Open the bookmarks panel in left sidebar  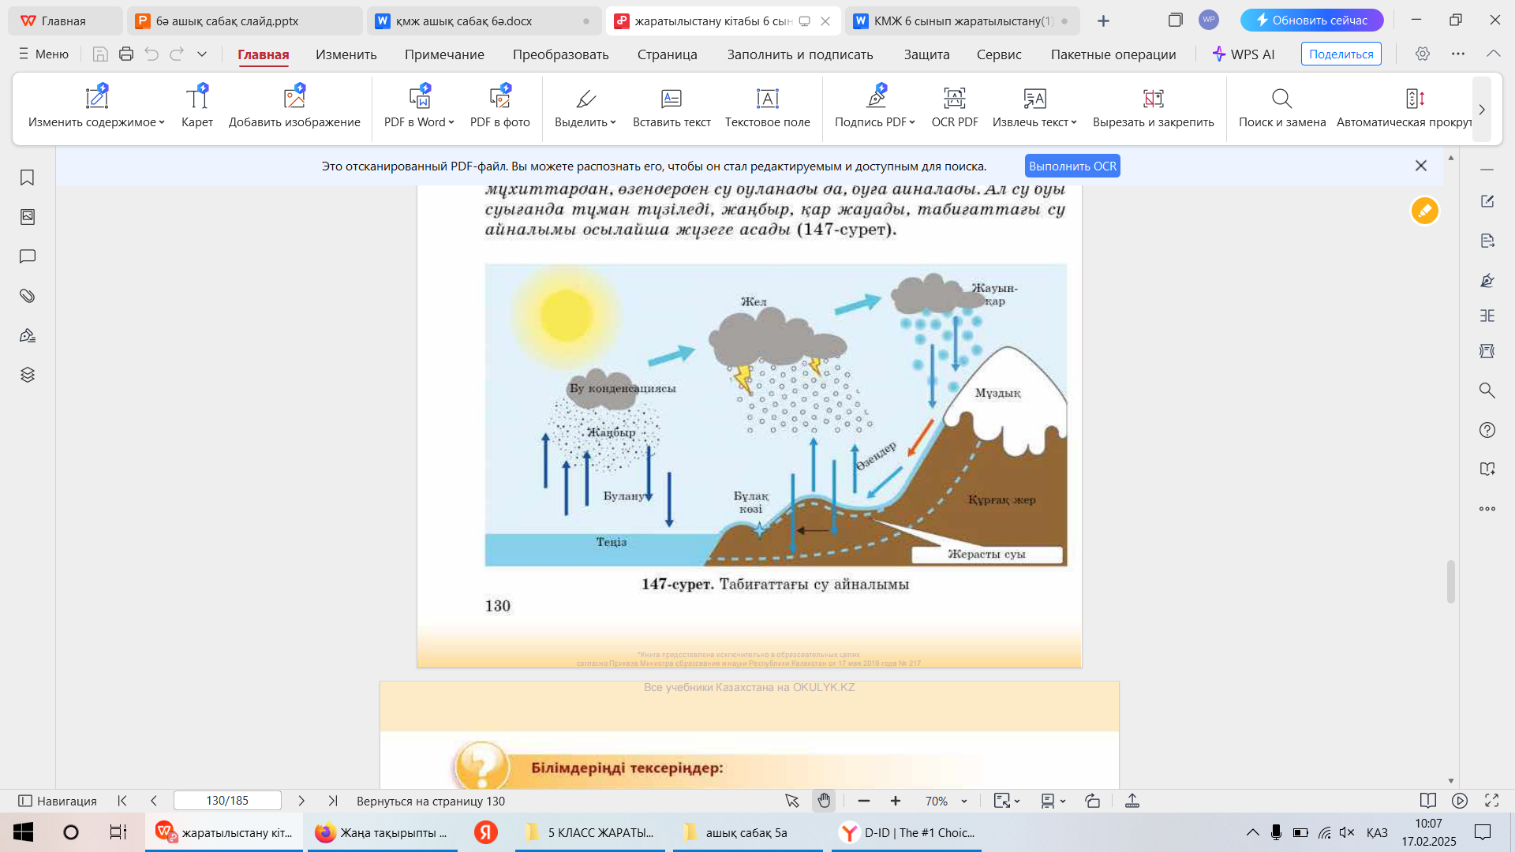click(28, 177)
